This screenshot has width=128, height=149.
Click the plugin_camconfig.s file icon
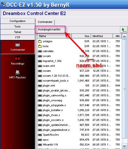[x=40, y=95]
